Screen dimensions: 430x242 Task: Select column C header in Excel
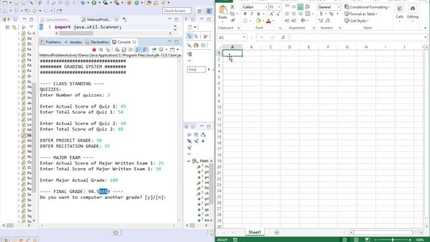tap(271, 47)
